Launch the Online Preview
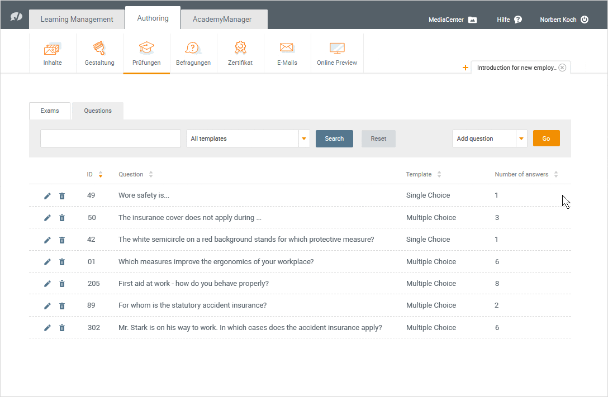This screenshot has width=608, height=397. 337,54
